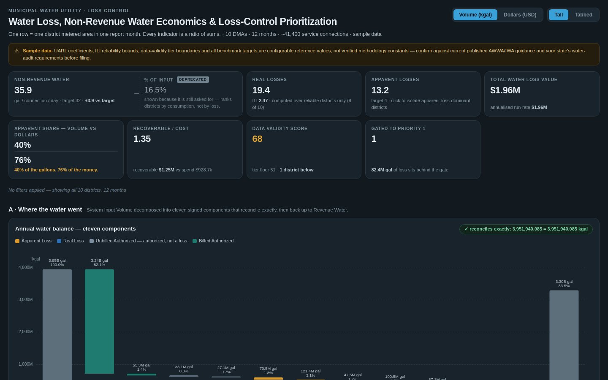Click 'Annual water balance — eleven components' title
The height and width of the screenshot is (380, 608).
coord(76,229)
